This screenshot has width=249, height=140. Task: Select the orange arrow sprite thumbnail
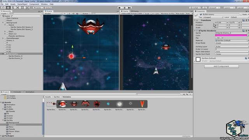click(x=142, y=104)
